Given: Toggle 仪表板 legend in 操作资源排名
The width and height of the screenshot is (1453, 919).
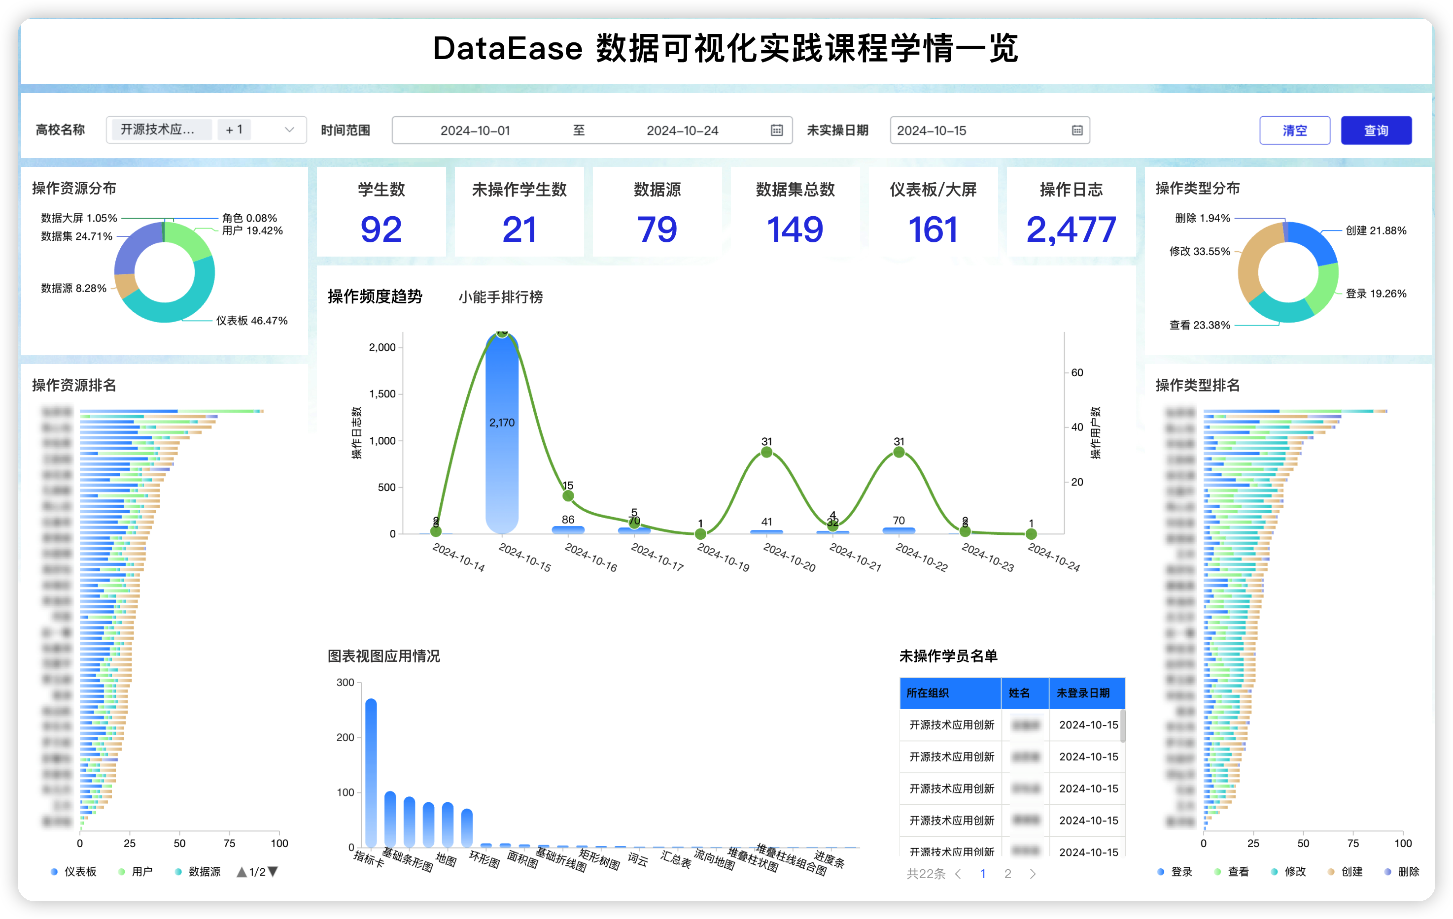Looking at the screenshot, I should pyautogui.click(x=73, y=871).
